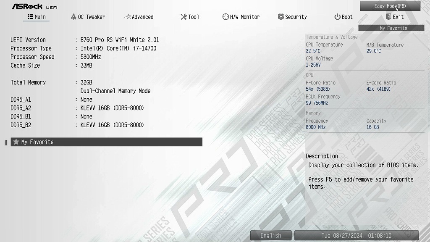This screenshot has height=242, width=430.
Task: Click the Boot power icon
Action: [x=337, y=17]
